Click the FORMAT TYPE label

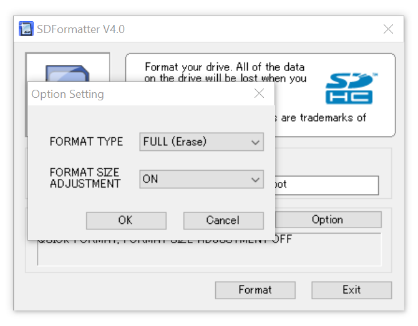[86, 142]
